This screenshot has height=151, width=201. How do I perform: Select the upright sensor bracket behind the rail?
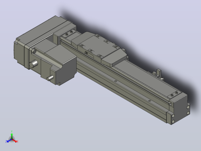159,72
